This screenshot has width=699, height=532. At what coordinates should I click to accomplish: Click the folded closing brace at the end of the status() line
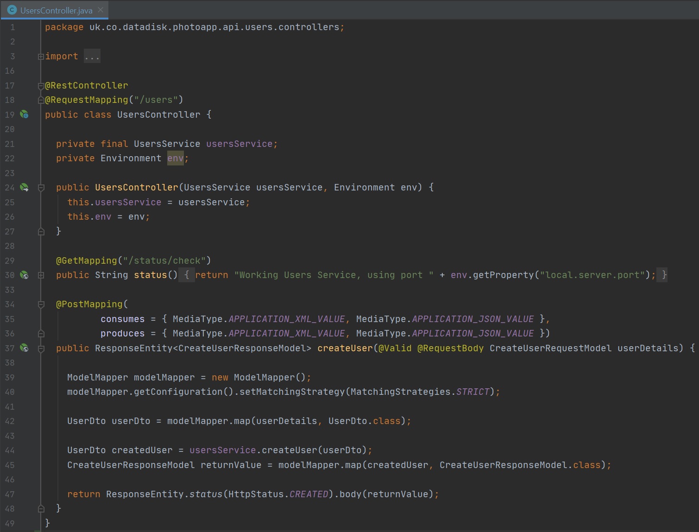point(664,275)
